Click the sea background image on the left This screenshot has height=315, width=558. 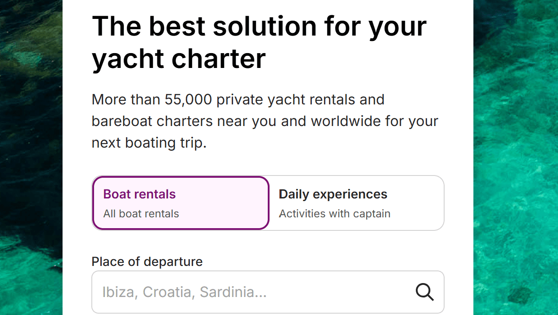pos(31,157)
